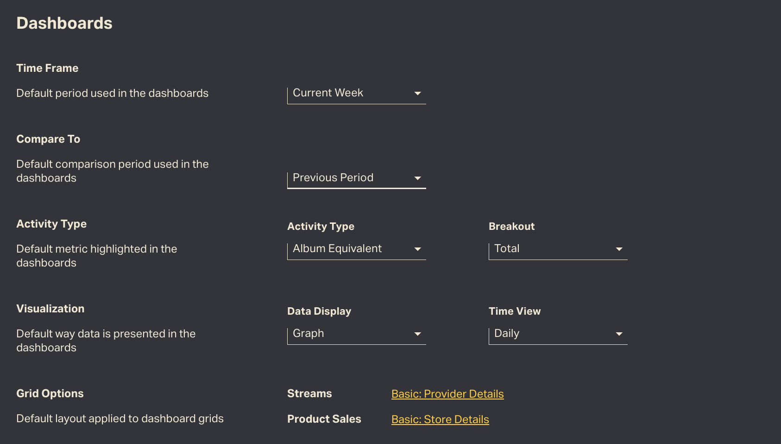Click the arrow icon beside Previous Period
Viewport: 781px width, 444px height.
pyautogui.click(x=417, y=178)
